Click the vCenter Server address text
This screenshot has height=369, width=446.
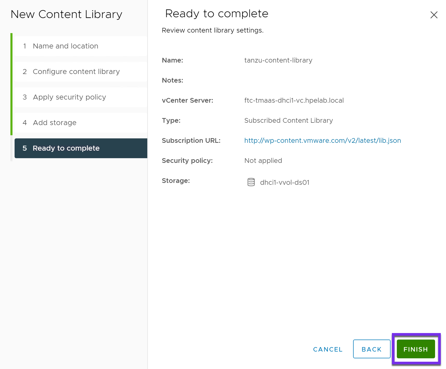(x=294, y=100)
